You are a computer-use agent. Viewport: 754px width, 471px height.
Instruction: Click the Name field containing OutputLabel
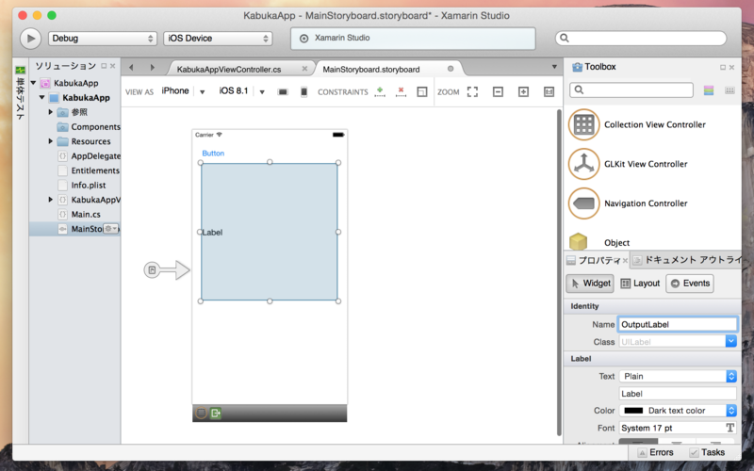pyautogui.click(x=678, y=324)
